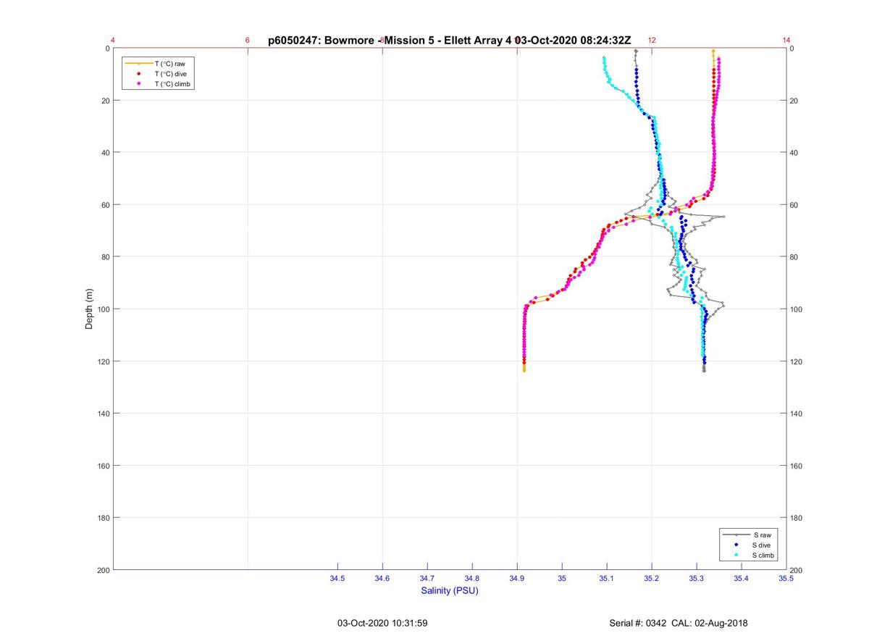
Task: Click the 180 tick on the right depth axis
Action: click(x=797, y=518)
